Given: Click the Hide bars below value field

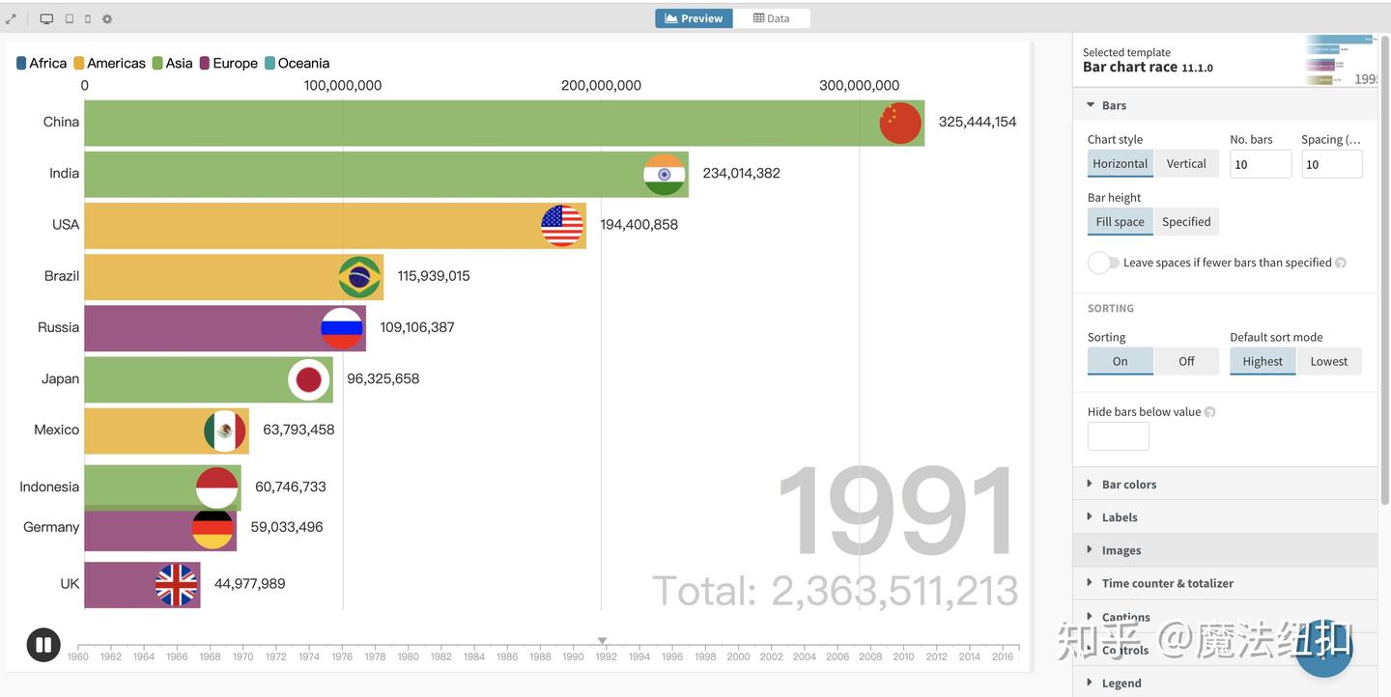Looking at the screenshot, I should 1118,436.
